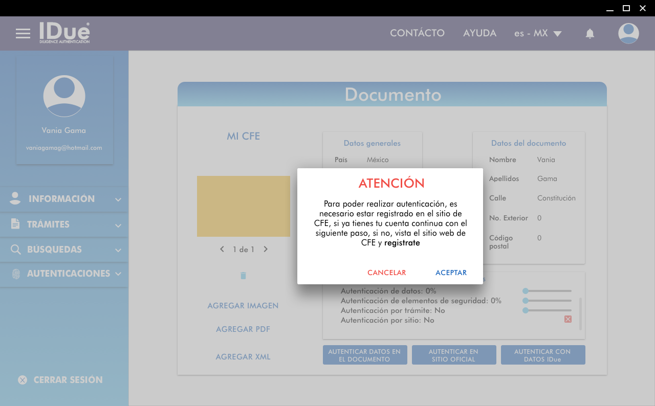Go to next document image arrow
This screenshot has height=406, width=655.
click(x=266, y=250)
